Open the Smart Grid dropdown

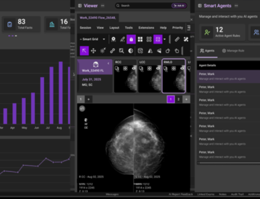(x=93, y=39)
